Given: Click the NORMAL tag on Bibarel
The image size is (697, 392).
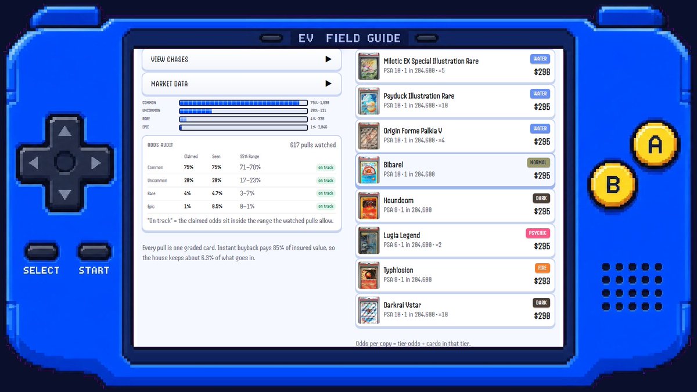Looking at the screenshot, I should coord(538,163).
